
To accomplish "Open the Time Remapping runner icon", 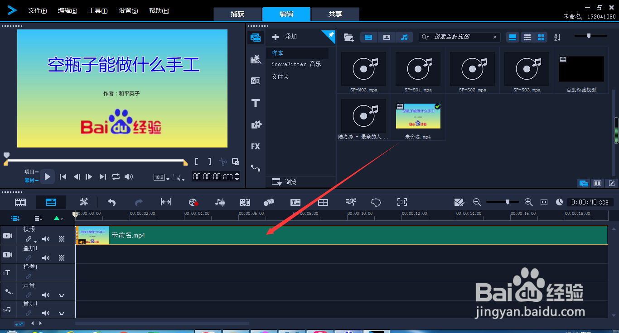I will tap(351, 202).
